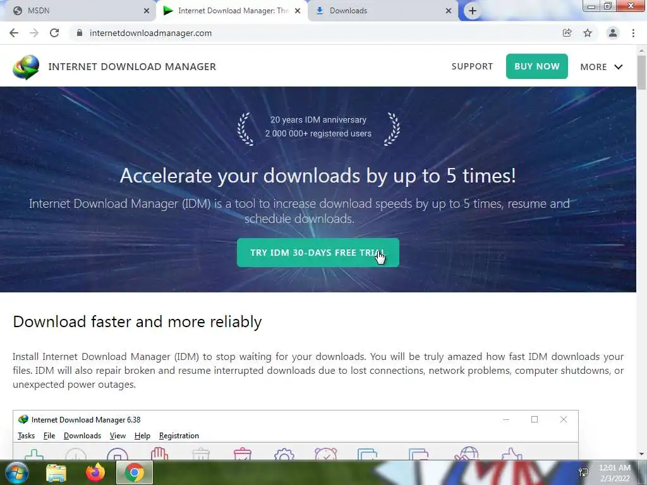Click the INTERNET DOWNLOAD MANAGER site title
Image resolution: width=647 pixels, height=485 pixels.
[132, 67]
